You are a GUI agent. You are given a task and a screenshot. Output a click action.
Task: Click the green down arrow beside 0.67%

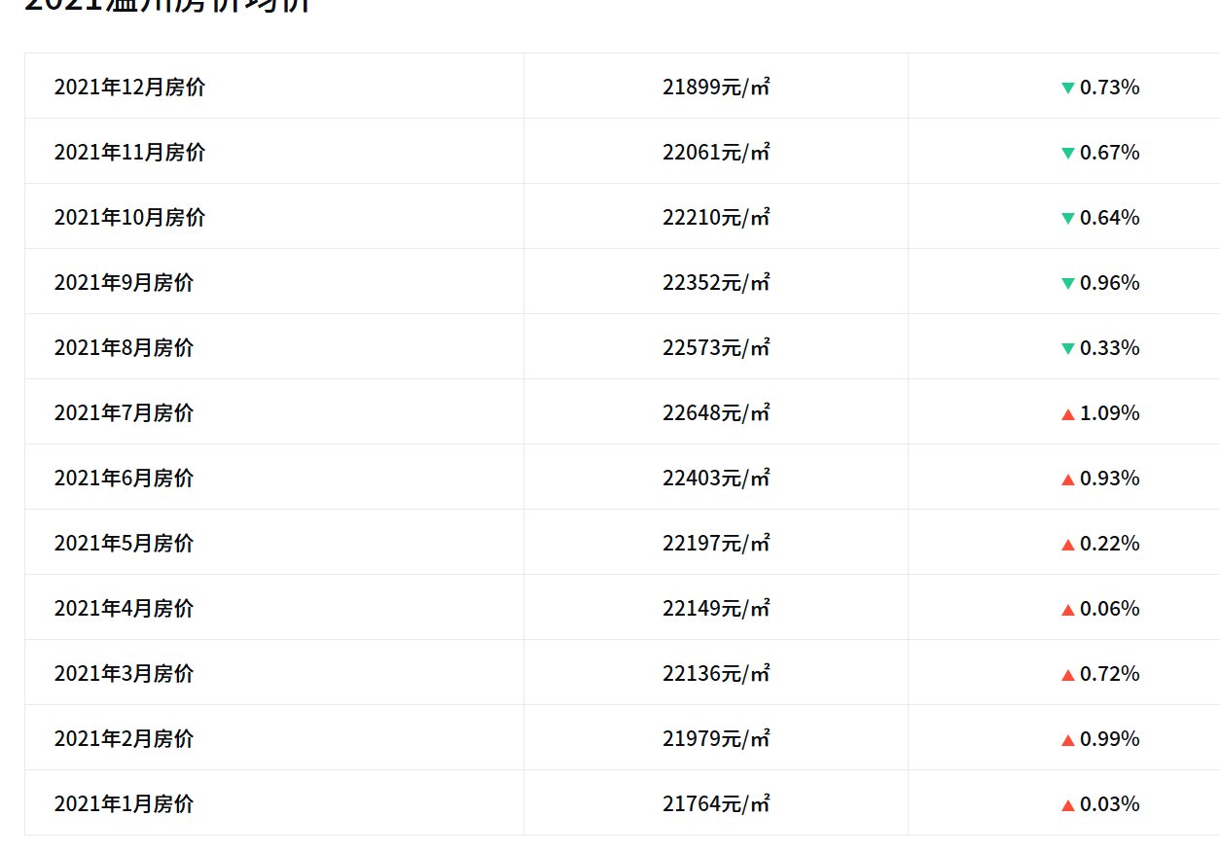pyautogui.click(x=1068, y=154)
